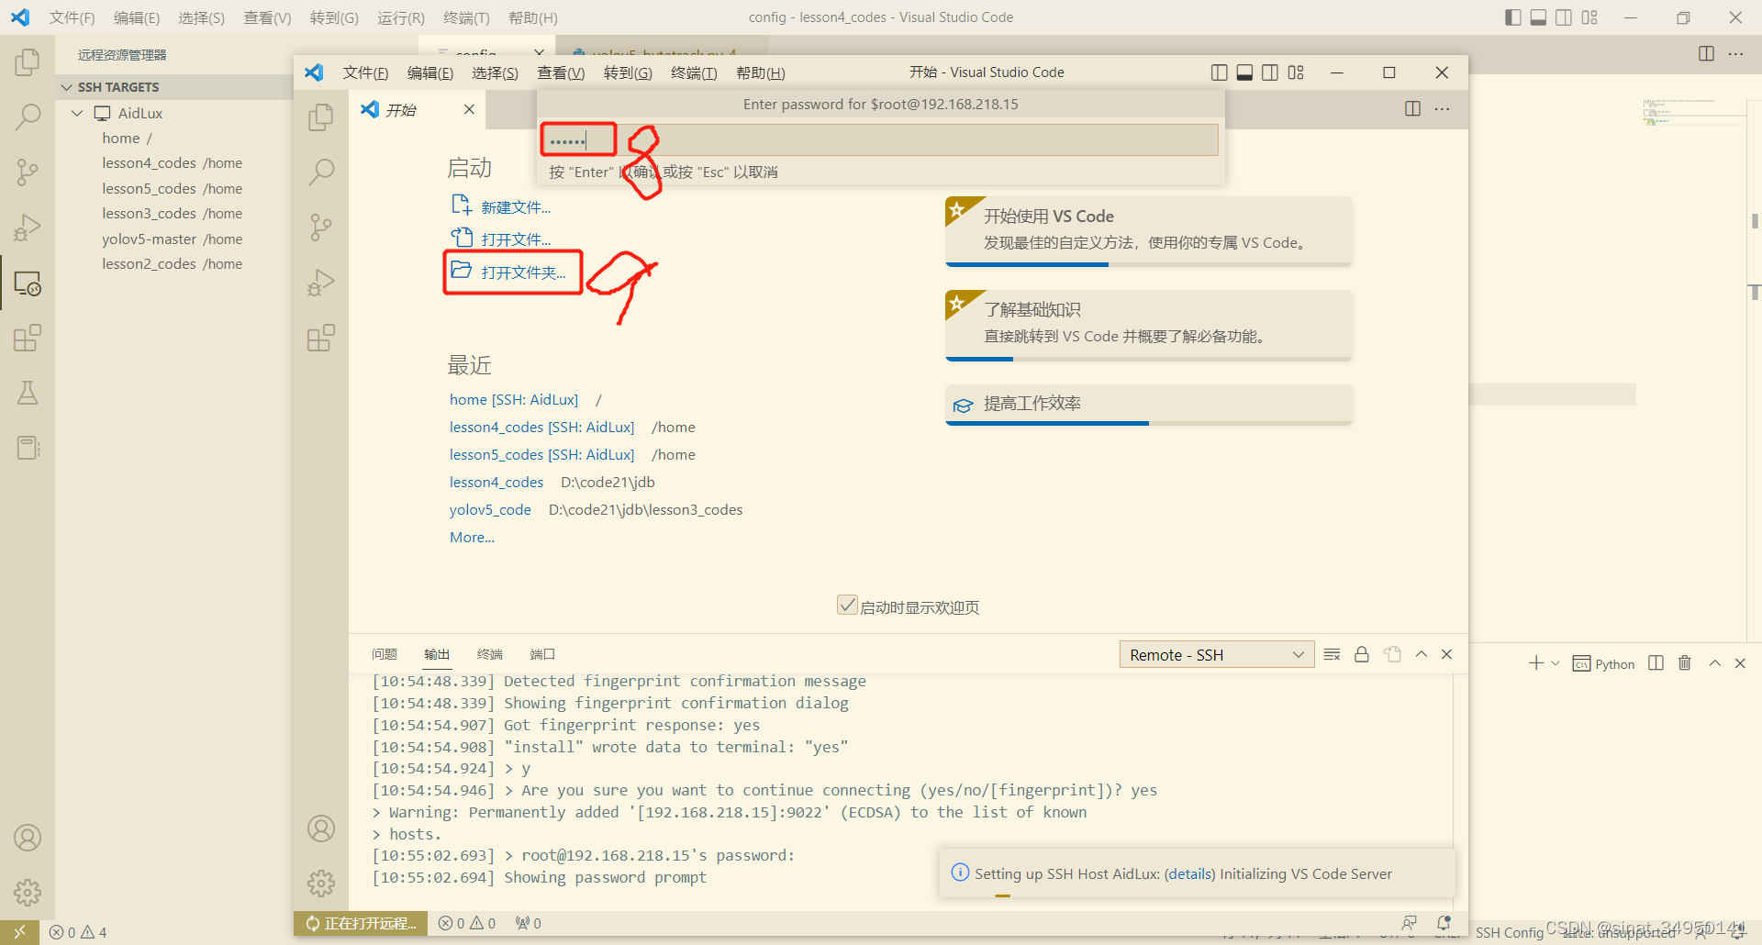Expand 开始使用 VS Code walkthrough
This screenshot has width=1762, height=945.
point(1149,229)
